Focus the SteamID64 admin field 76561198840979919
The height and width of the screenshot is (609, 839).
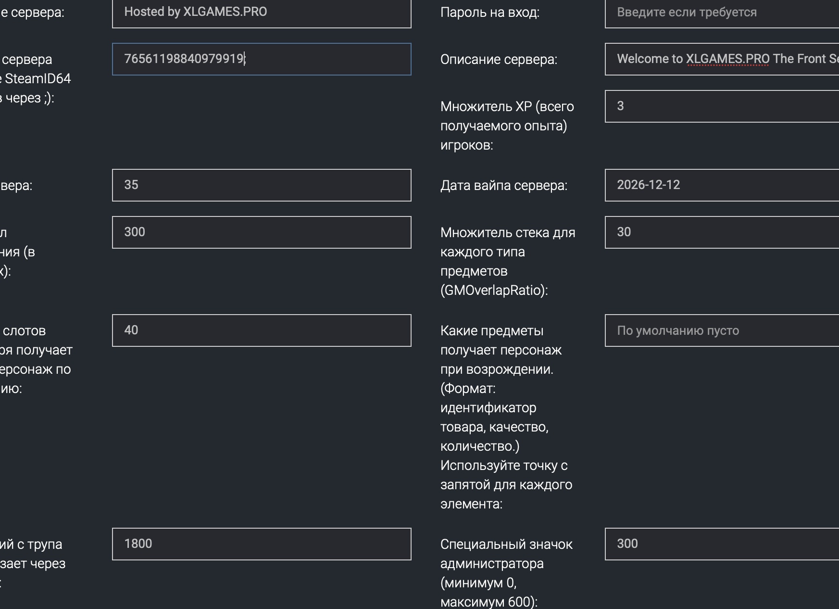262,59
